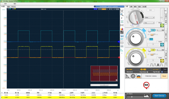Screen dimensions: 169x99
Task: Toggle the chA channel switch
Action: pos(152,30)
